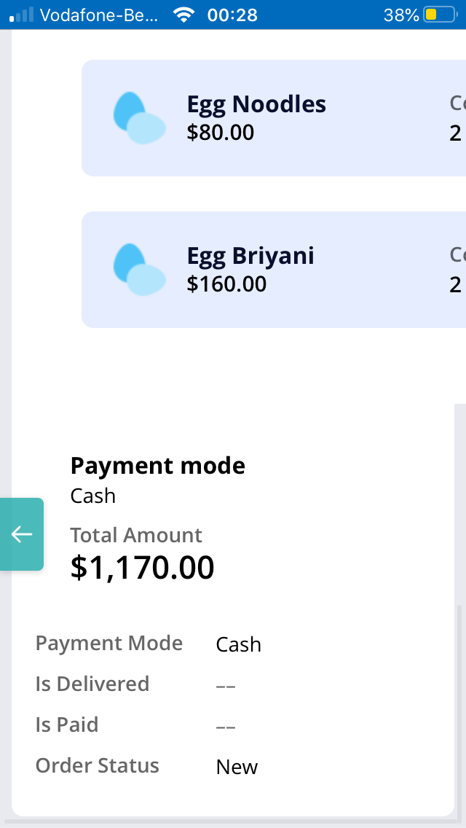Tap the Payment Mode Cash value
The width and height of the screenshot is (466, 828).
point(238,644)
